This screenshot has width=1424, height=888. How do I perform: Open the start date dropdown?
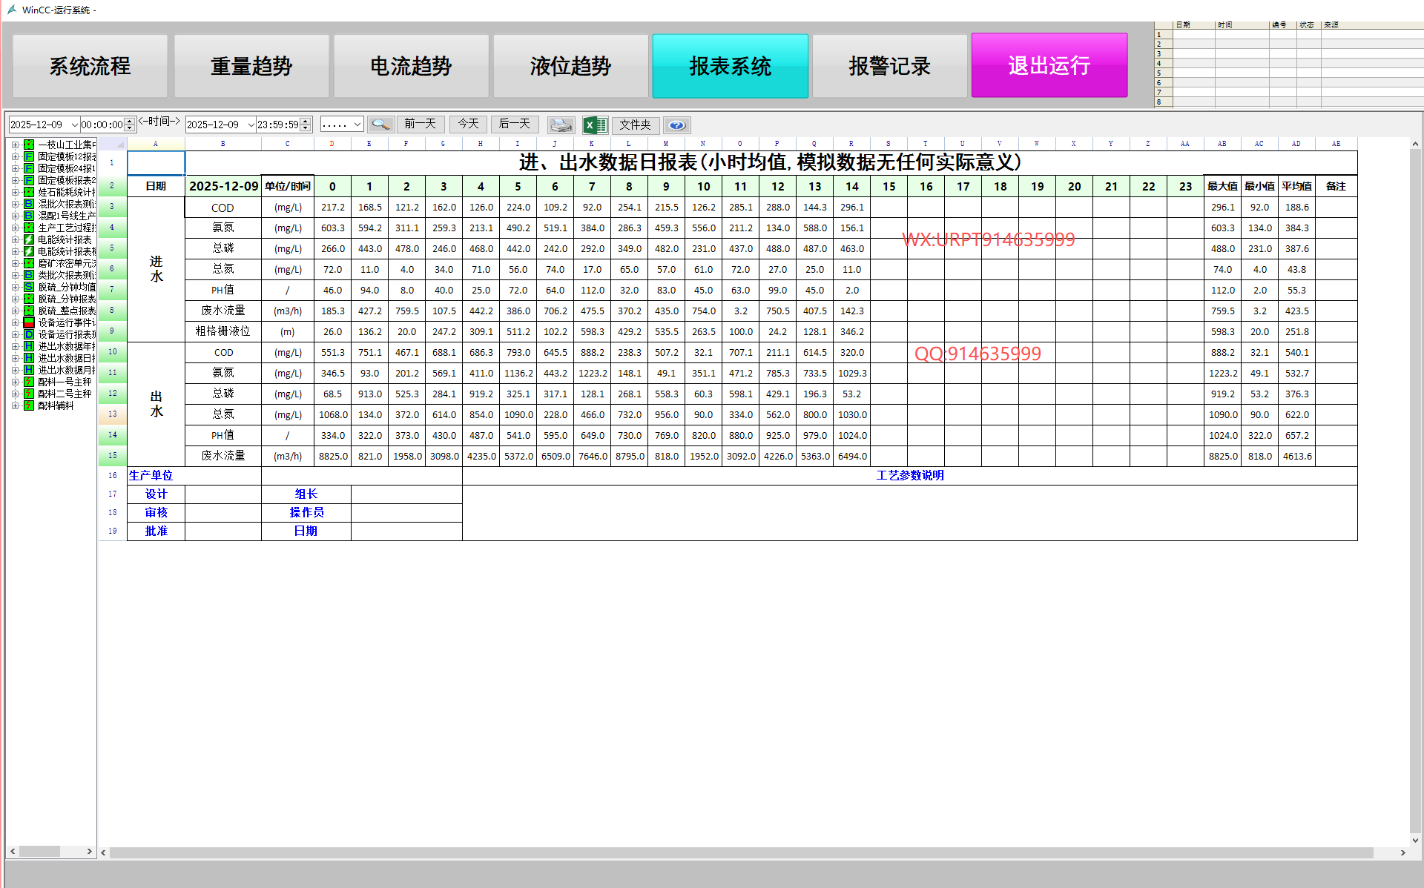pyautogui.click(x=74, y=125)
